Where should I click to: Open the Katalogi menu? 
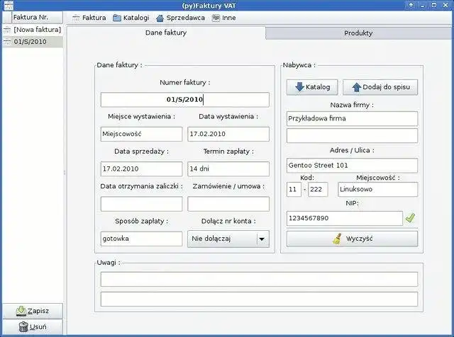coord(131,18)
